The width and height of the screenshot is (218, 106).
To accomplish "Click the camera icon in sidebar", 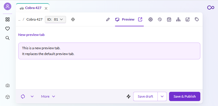I will 8,85.
